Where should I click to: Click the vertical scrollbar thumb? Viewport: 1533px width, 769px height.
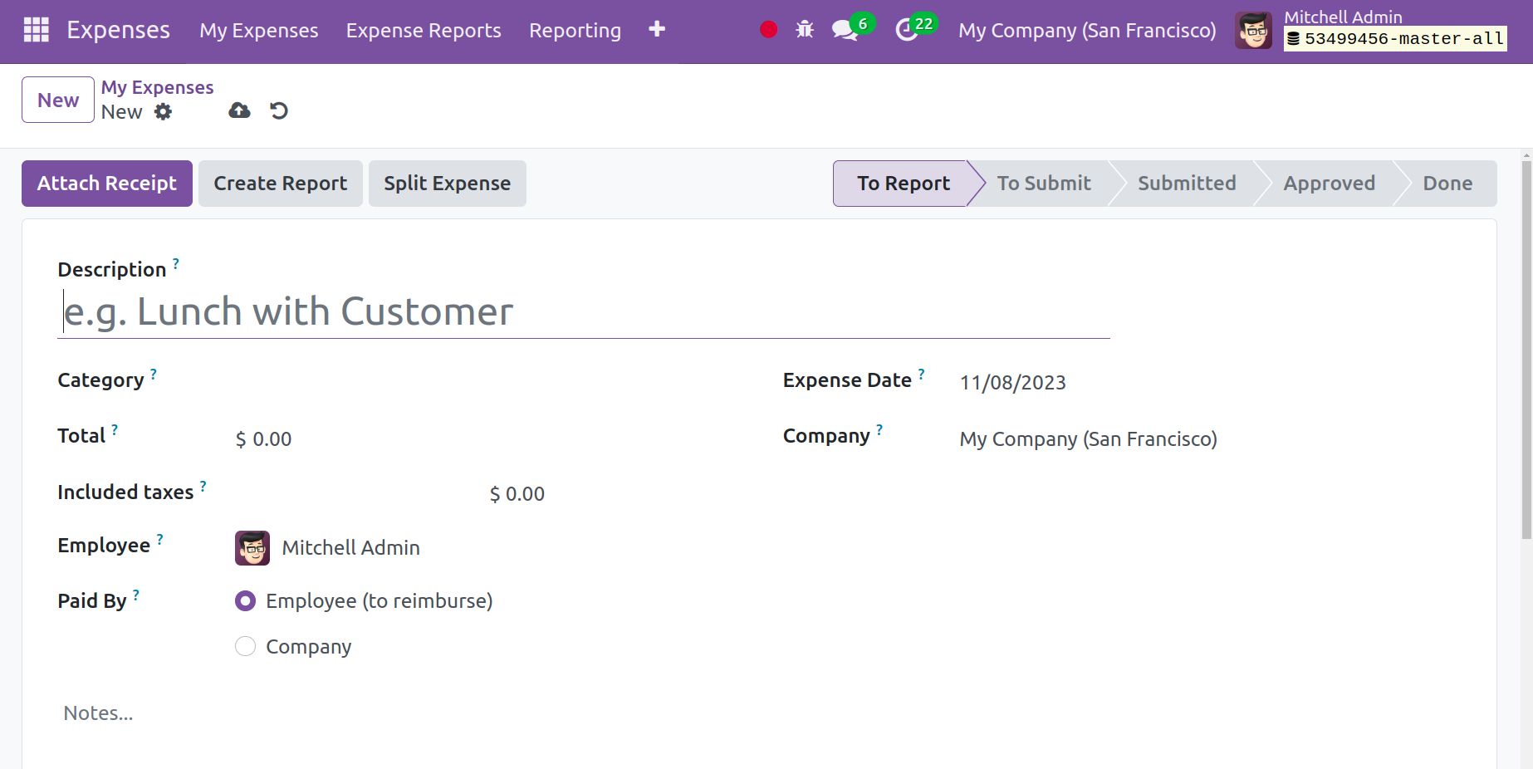tap(1526, 349)
